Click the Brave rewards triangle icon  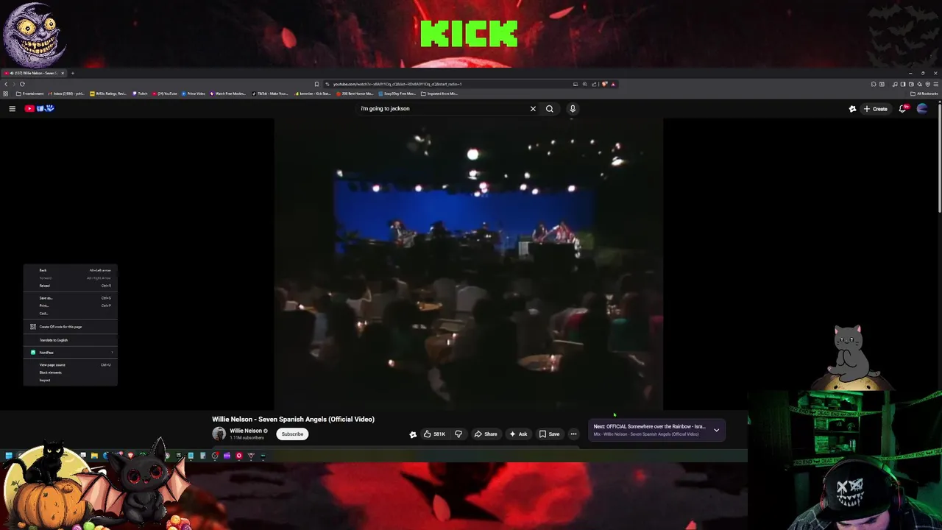click(x=613, y=84)
